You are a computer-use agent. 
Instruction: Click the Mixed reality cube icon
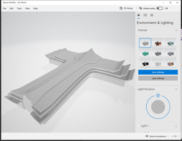tap(141, 8)
